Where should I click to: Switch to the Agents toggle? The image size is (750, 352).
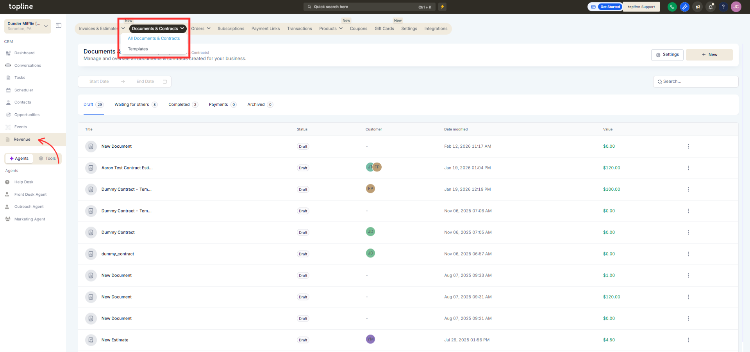pos(19,159)
